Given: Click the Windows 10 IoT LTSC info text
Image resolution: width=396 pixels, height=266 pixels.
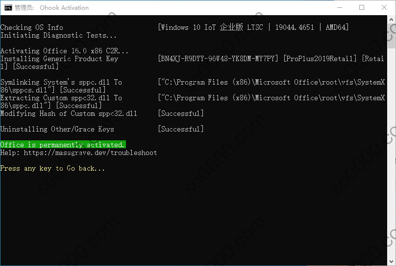Looking at the screenshot, I should [253, 27].
